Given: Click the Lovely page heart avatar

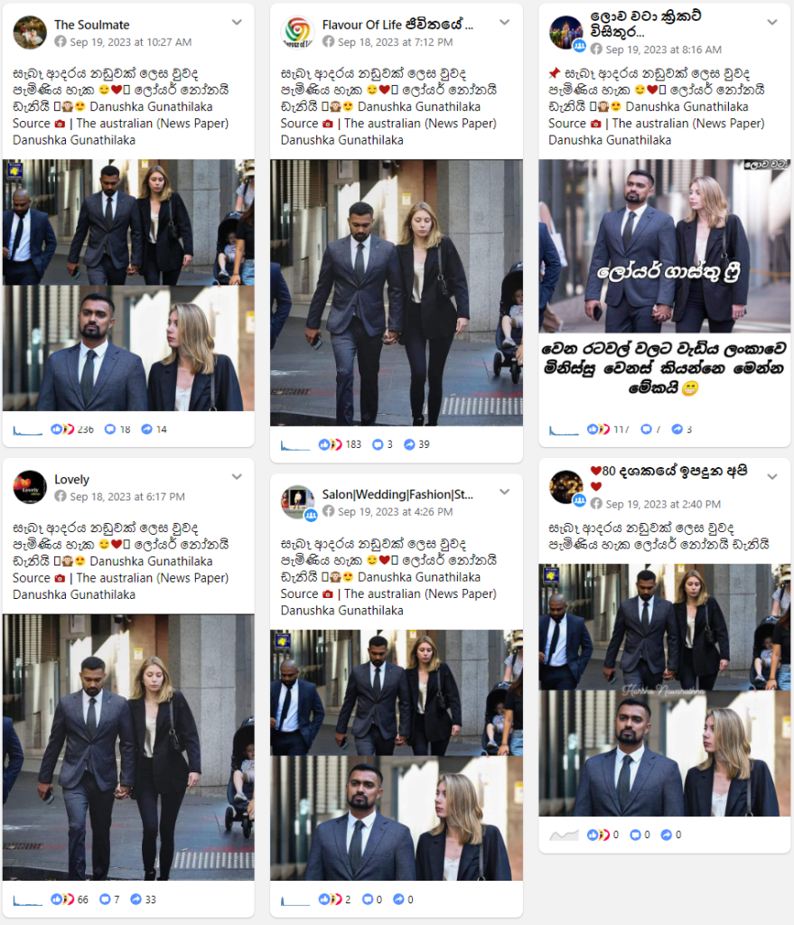Looking at the screenshot, I should [x=30, y=487].
